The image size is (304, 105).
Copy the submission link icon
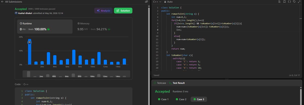click(x=146, y=2)
